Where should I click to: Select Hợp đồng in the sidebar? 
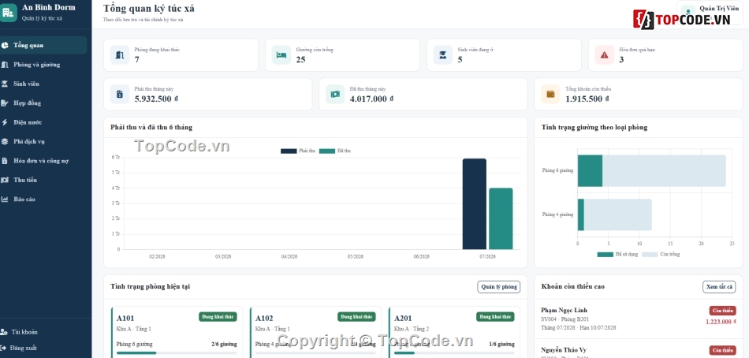point(43,103)
